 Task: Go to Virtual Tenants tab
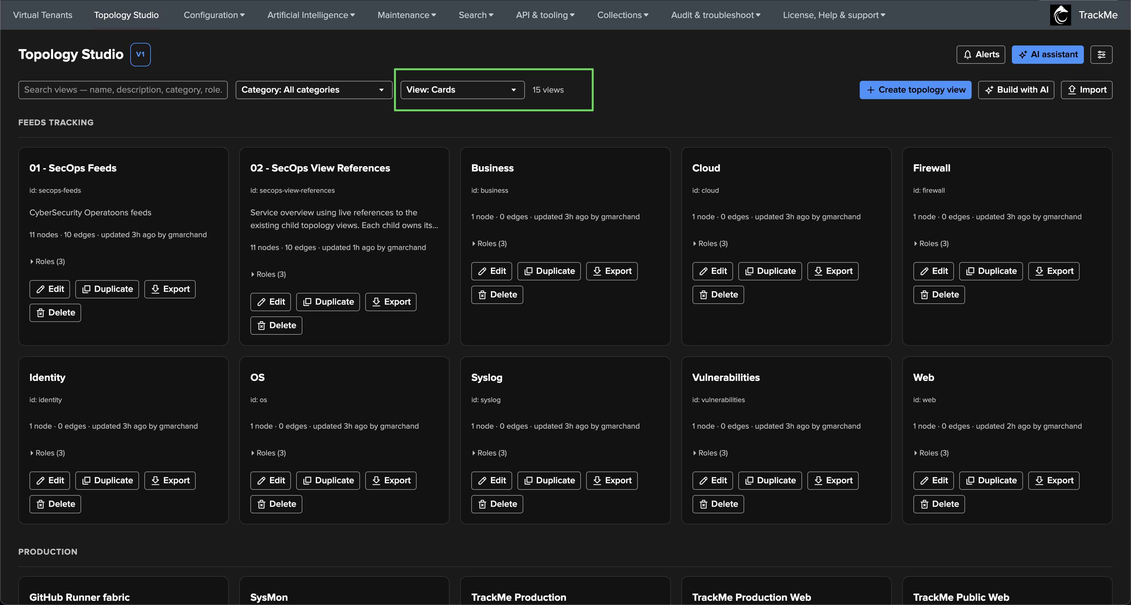[x=43, y=15]
